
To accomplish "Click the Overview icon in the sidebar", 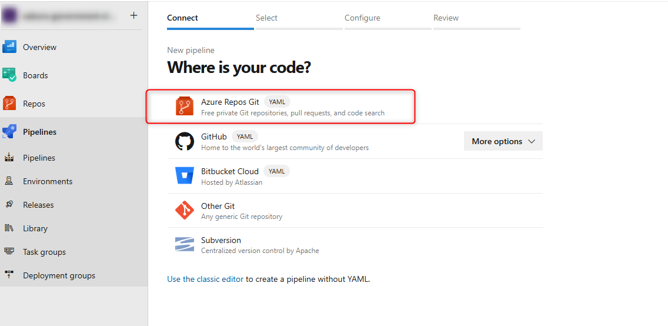I will pos(9,47).
